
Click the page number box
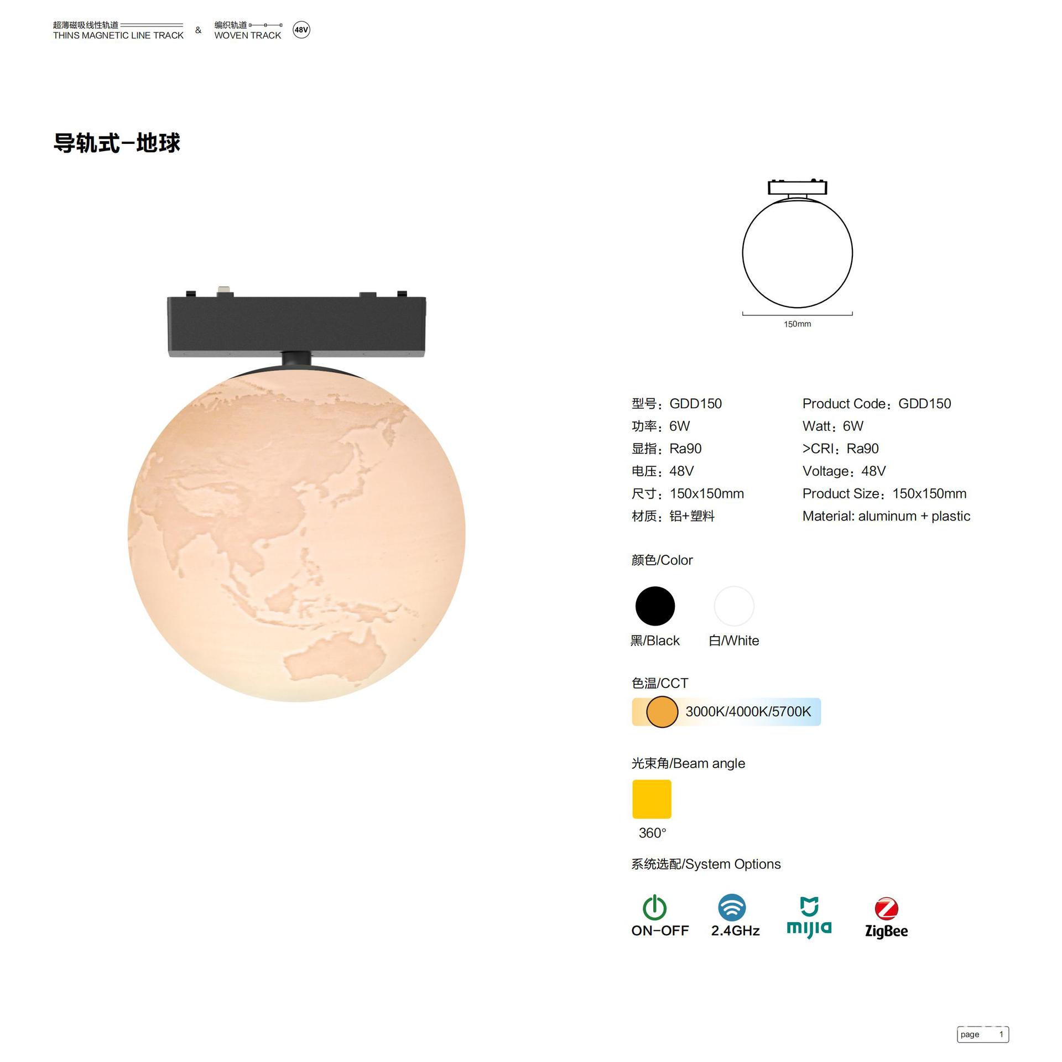982,1034
